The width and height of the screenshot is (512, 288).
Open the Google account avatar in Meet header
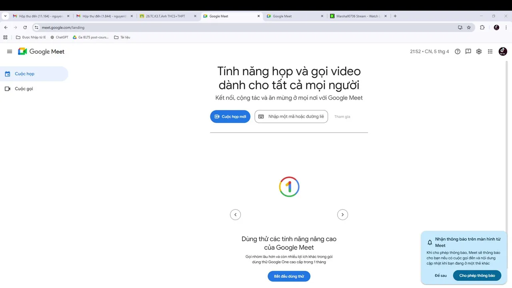click(x=503, y=52)
